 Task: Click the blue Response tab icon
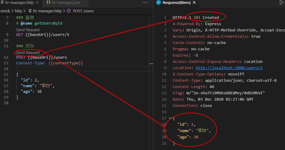(159, 3)
